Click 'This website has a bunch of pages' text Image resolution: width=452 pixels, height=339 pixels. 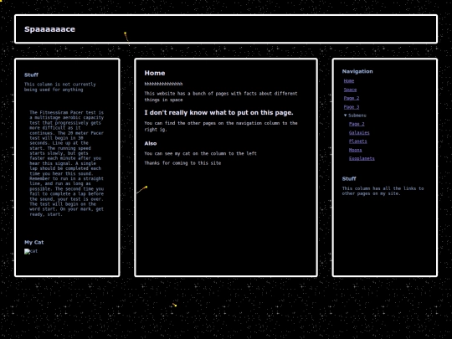(221, 96)
